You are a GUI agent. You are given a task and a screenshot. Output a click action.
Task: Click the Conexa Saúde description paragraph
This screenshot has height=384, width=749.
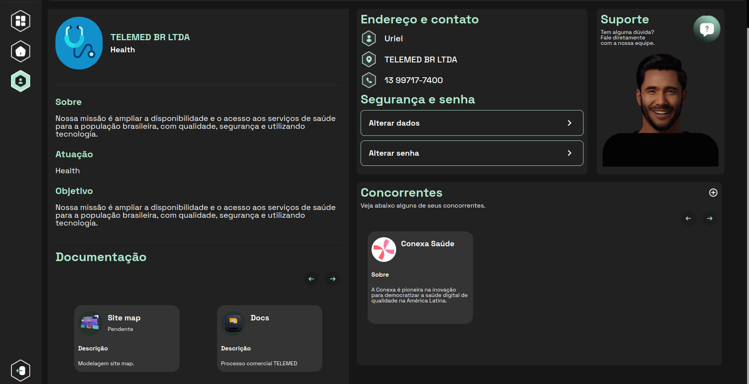pos(419,295)
